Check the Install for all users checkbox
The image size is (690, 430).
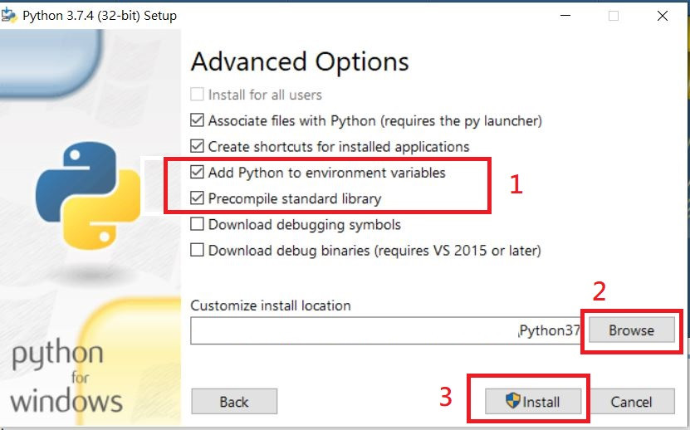point(198,95)
